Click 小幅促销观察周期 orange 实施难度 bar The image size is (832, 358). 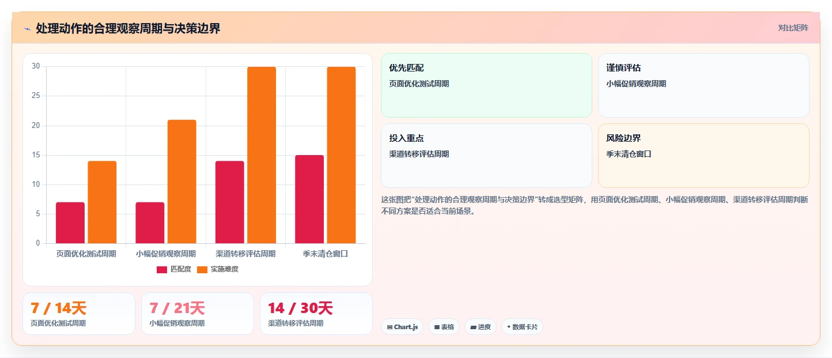coord(182,182)
